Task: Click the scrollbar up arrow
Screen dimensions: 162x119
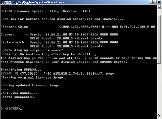Action: click(159, 7)
